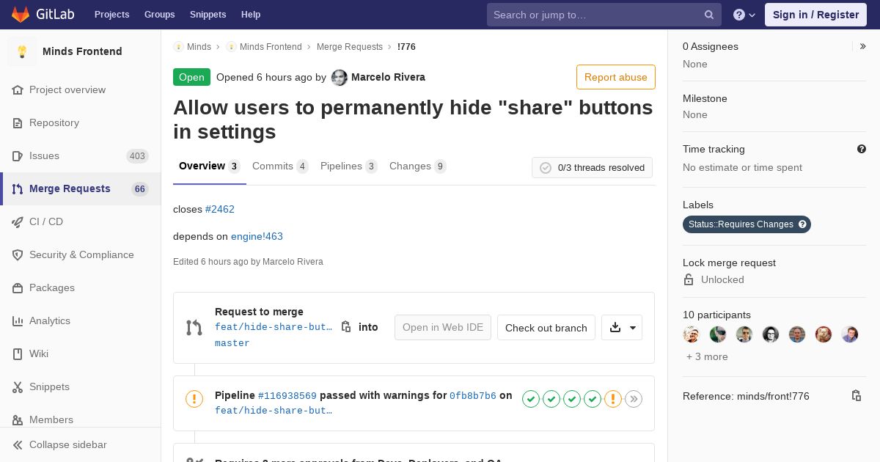880x462 pixels.
Task: Click the orange warning pipeline stage
Action: [613, 399]
